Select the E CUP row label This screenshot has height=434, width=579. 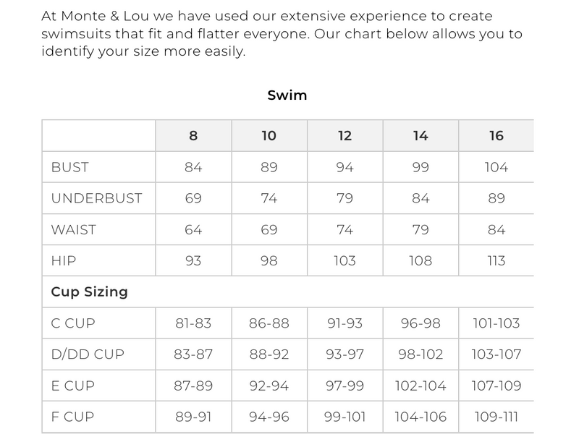pos(72,386)
